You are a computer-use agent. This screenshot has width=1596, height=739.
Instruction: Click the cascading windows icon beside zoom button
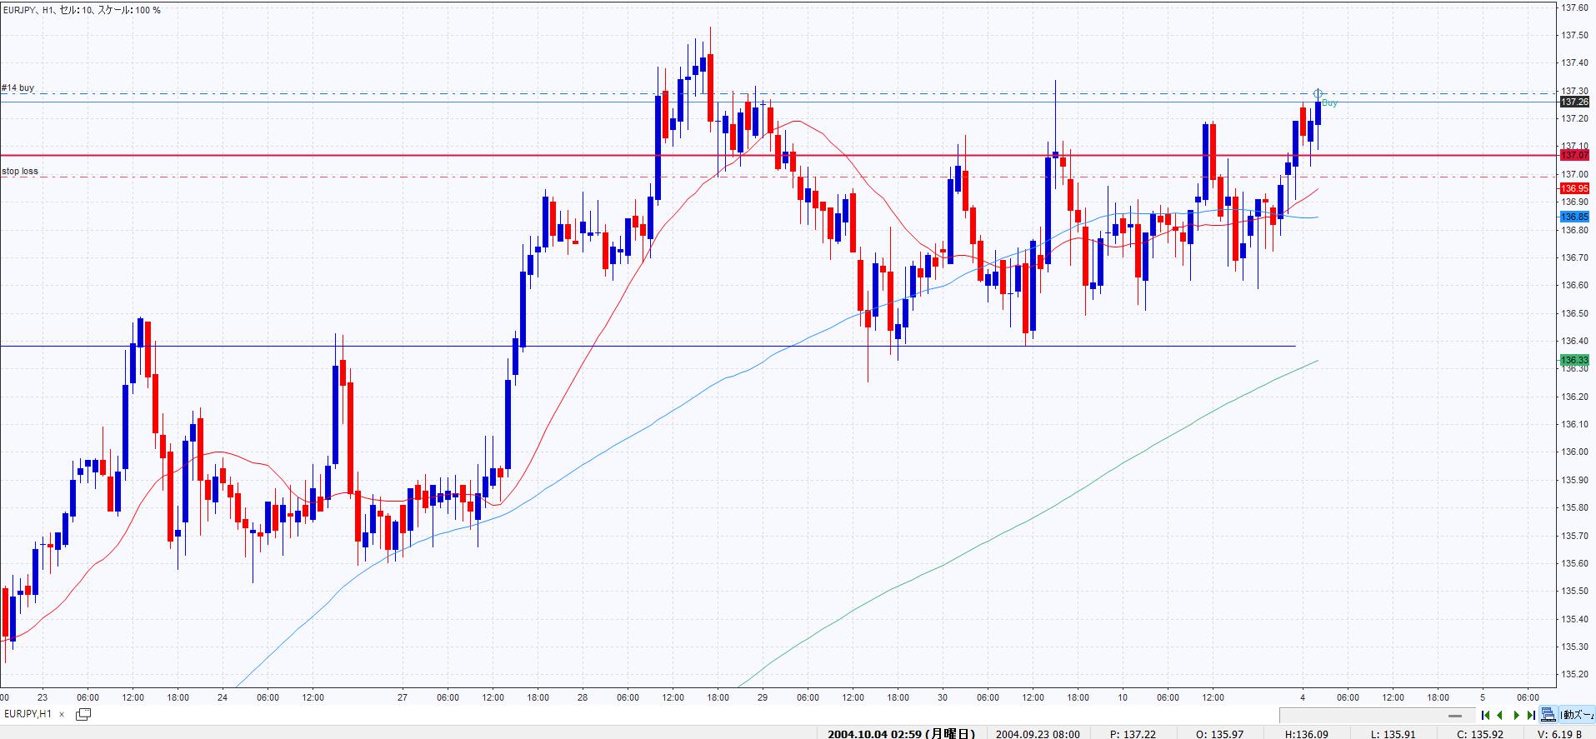[1548, 715]
